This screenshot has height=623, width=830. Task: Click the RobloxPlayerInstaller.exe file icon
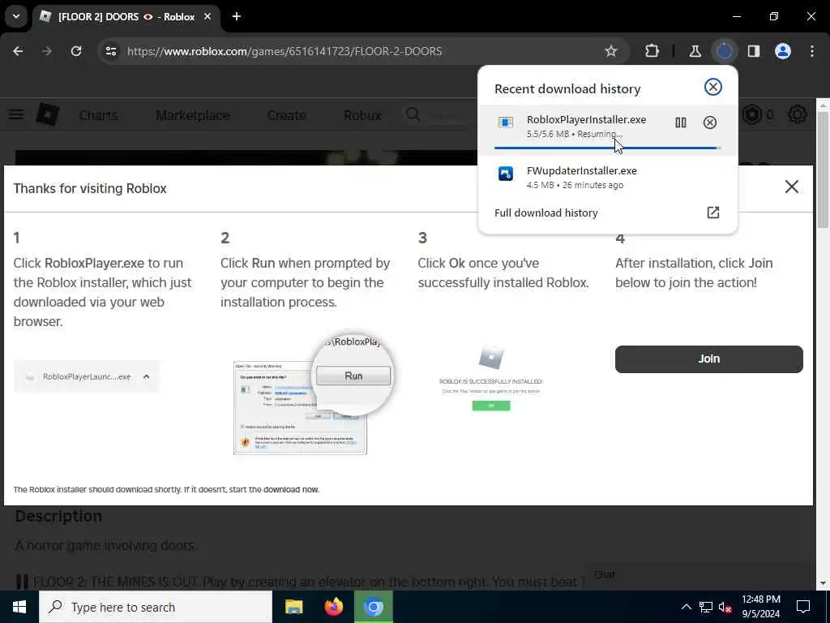pos(506,123)
